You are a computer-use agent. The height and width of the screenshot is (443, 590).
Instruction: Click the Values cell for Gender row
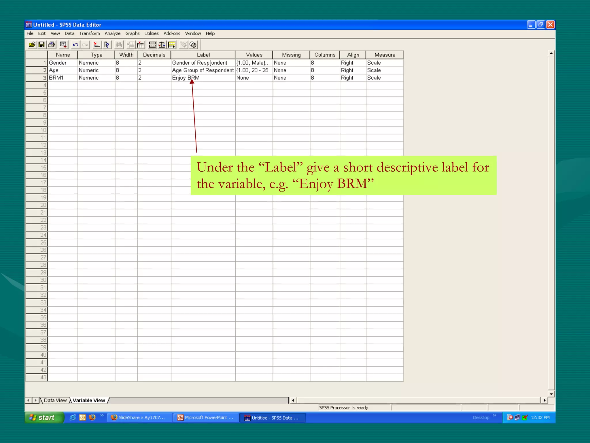[x=254, y=63]
